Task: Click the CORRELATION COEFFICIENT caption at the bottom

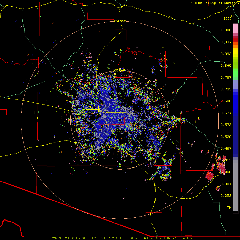Action: click(x=121, y=238)
